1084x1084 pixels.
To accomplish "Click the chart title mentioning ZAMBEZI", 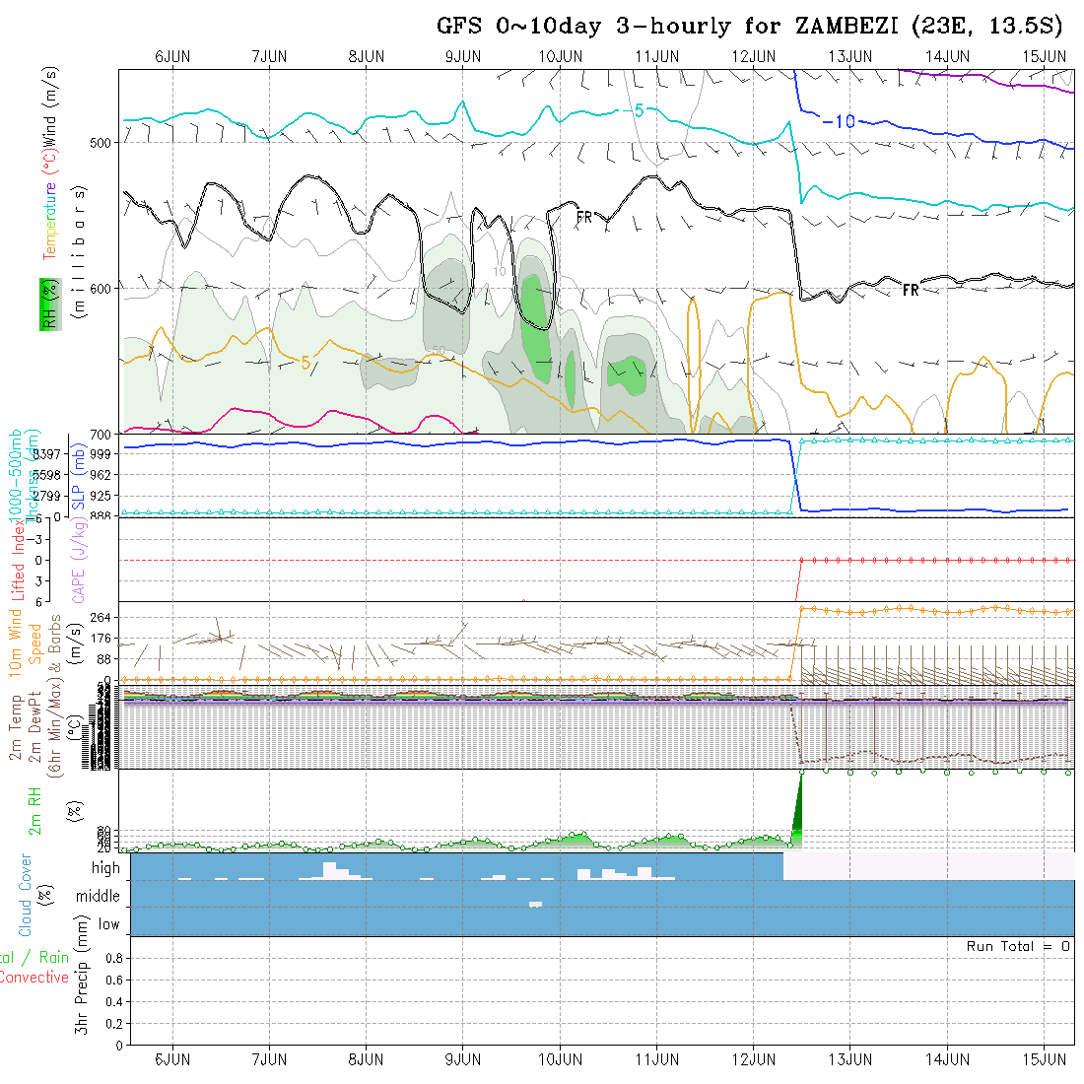I will click(x=752, y=26).
